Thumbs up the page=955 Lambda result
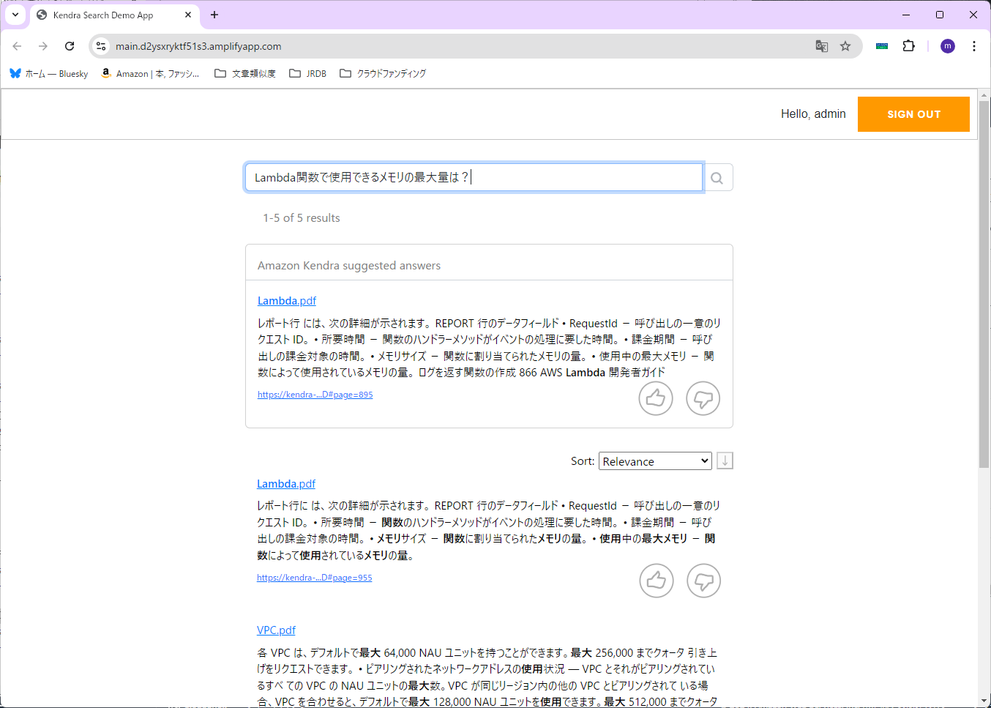 coord(657,581)
